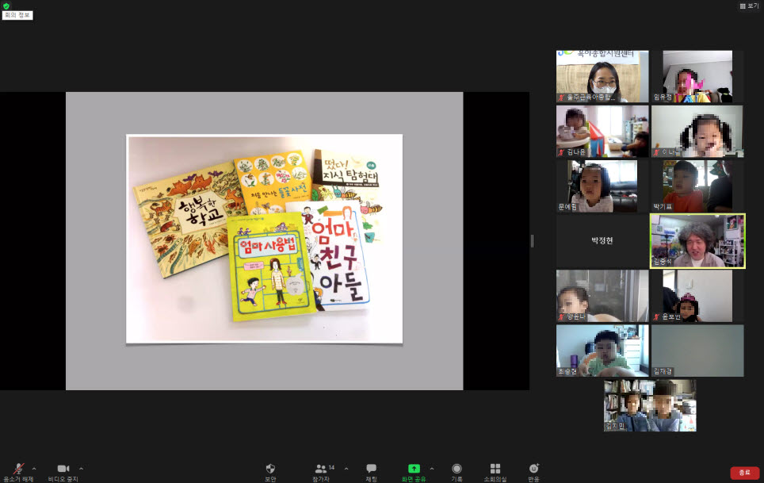The width and height of the screenshot is (764, 483).
Task: Select the 최승현 video tile
Action: [602, 351]
